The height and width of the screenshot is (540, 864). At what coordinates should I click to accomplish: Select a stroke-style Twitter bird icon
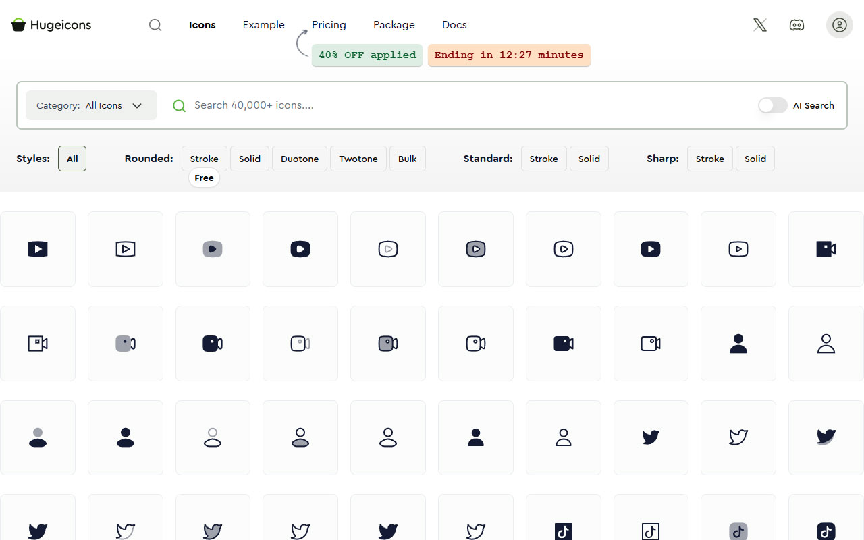[738, 437]
